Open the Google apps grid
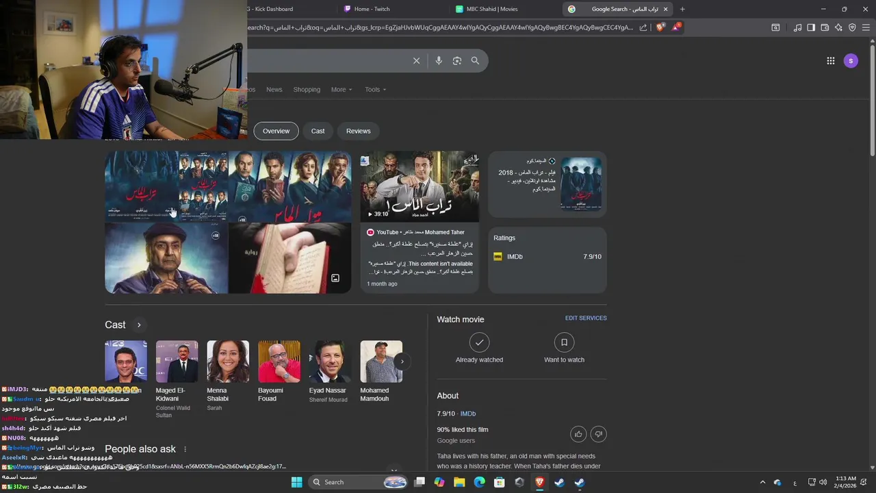Screen dimensions: 876x493 [x=830, y=61]
